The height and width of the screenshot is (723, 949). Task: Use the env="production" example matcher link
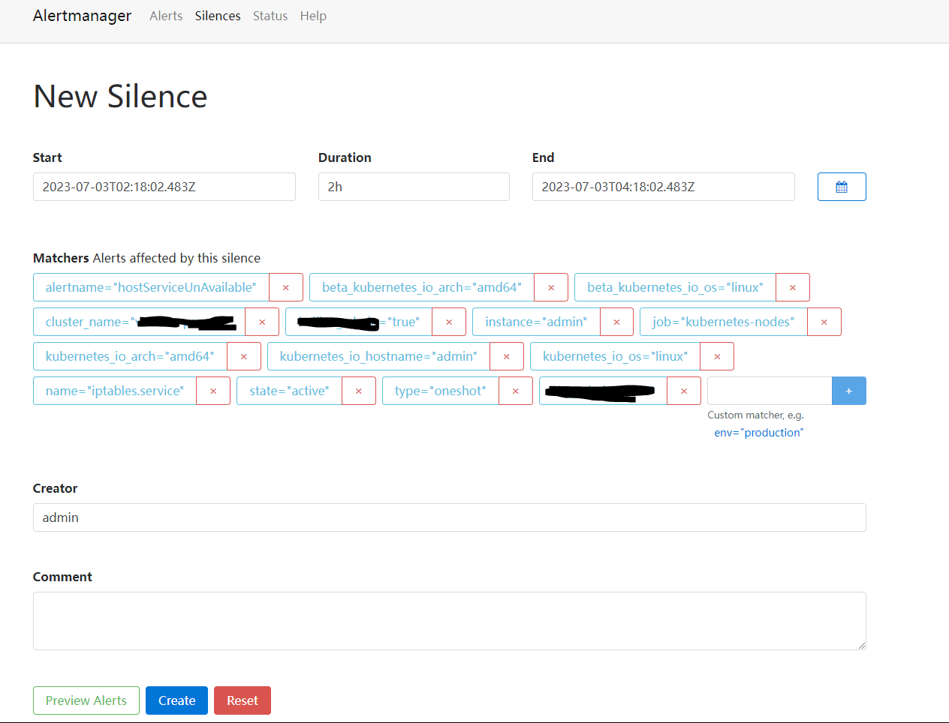point(758,433)
